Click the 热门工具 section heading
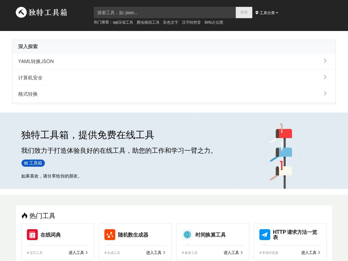 tap(42, 216)
